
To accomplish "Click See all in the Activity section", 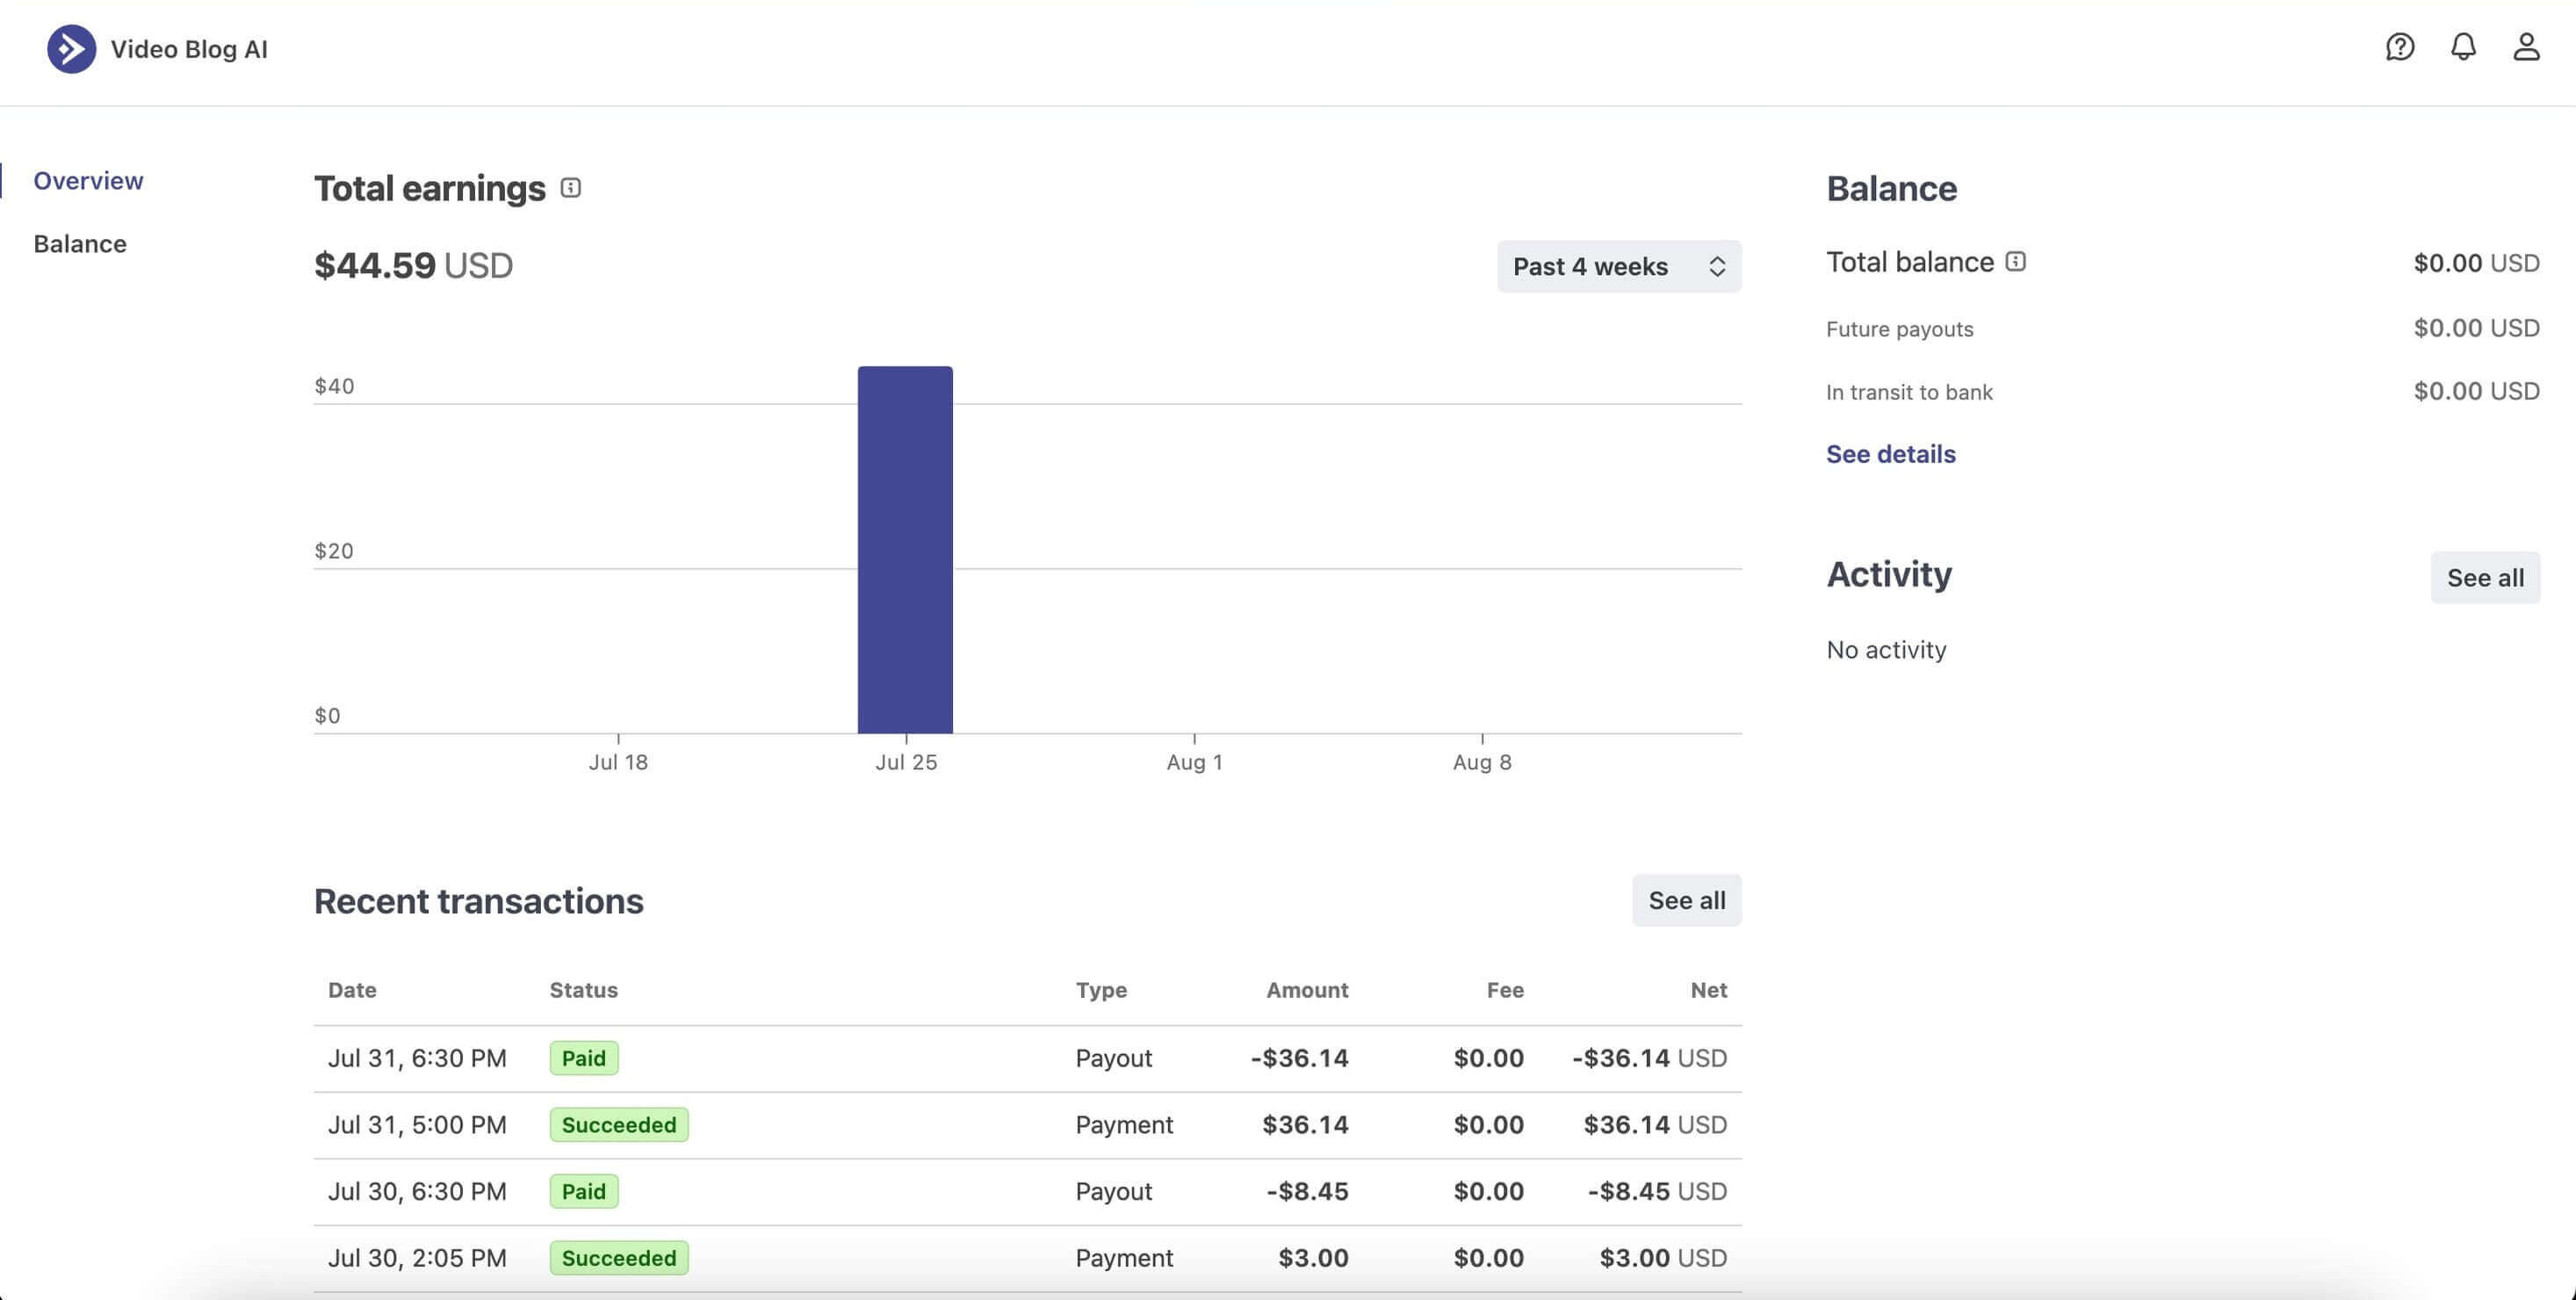I will [x=2484, y=577].
